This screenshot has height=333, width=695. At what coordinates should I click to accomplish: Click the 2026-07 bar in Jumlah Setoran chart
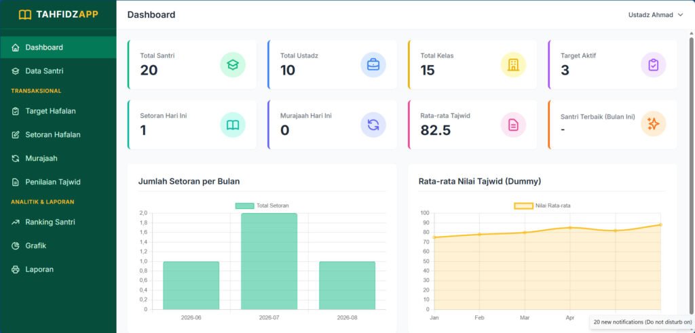coord(269,261)
